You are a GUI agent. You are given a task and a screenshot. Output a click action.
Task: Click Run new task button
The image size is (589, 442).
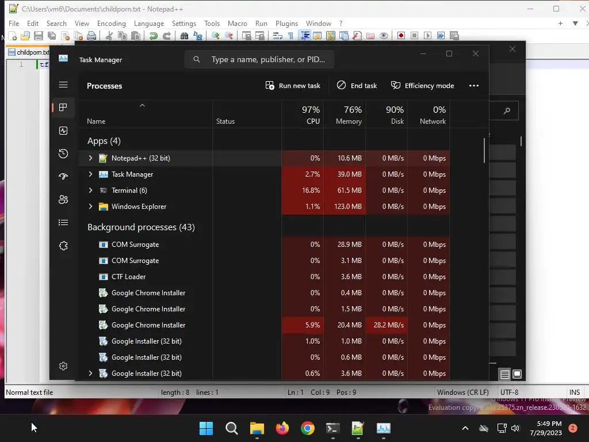(x=293, y=86)
